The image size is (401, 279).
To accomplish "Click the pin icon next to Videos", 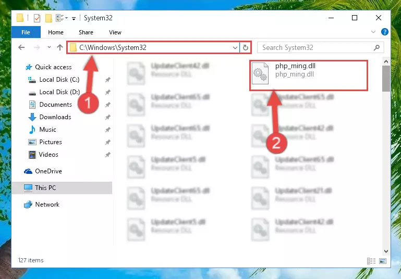I will [x=107, y=155].
